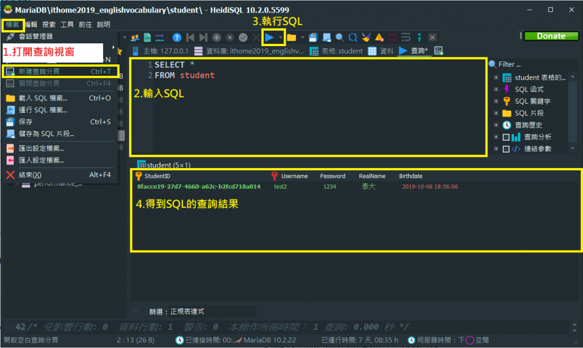Toggle the word wrap lines icon
The width and height of the screenshot is (583, 348).
pos(406,37)
